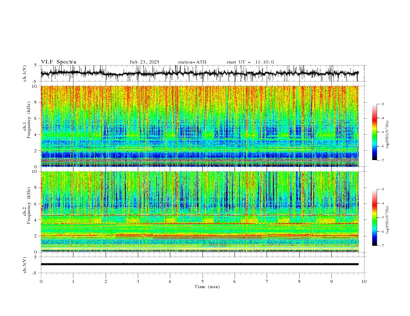Click the "Time (min)" axis label
This screenshot has height=316, width=410.
pyautogui.click(x=207, y=287)
